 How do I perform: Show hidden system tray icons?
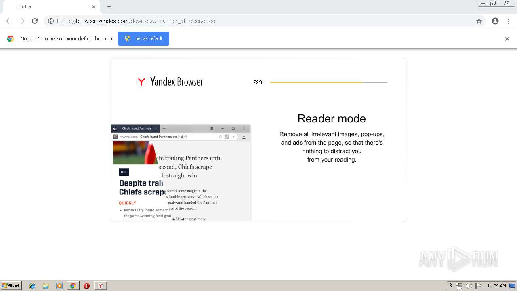(x=450, y=286)
